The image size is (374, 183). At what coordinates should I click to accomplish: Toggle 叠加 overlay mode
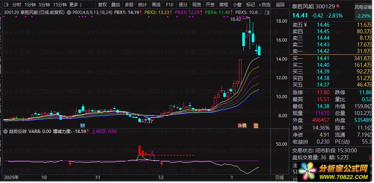[x=116, y=5]
